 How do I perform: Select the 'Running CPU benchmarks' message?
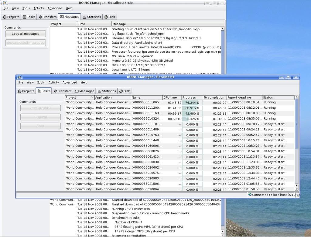[x=135, y=209]
